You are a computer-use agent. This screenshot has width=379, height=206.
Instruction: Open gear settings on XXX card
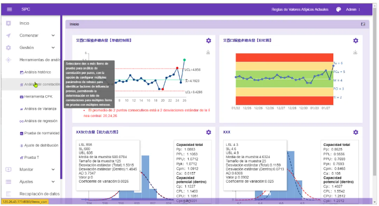[x=356, y=133]
